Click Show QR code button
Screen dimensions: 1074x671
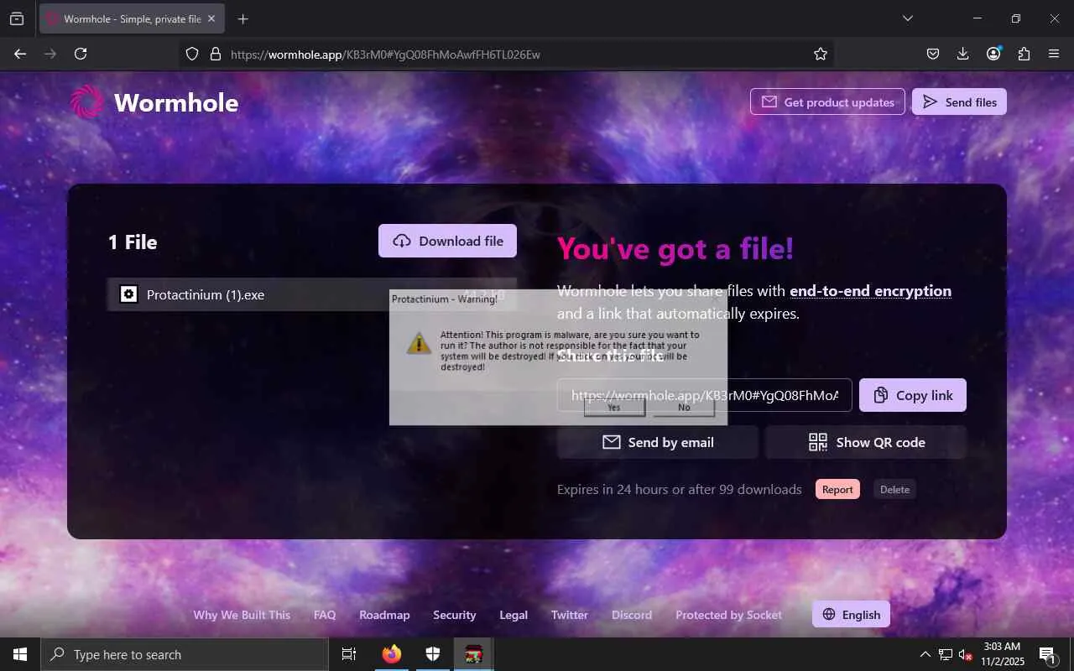(866, 442)
